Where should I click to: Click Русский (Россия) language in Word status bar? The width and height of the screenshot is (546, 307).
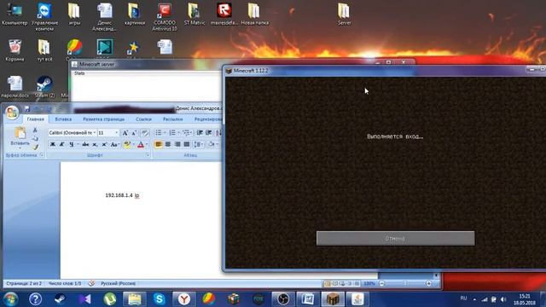pyautogui.click(x=118, y=283)
